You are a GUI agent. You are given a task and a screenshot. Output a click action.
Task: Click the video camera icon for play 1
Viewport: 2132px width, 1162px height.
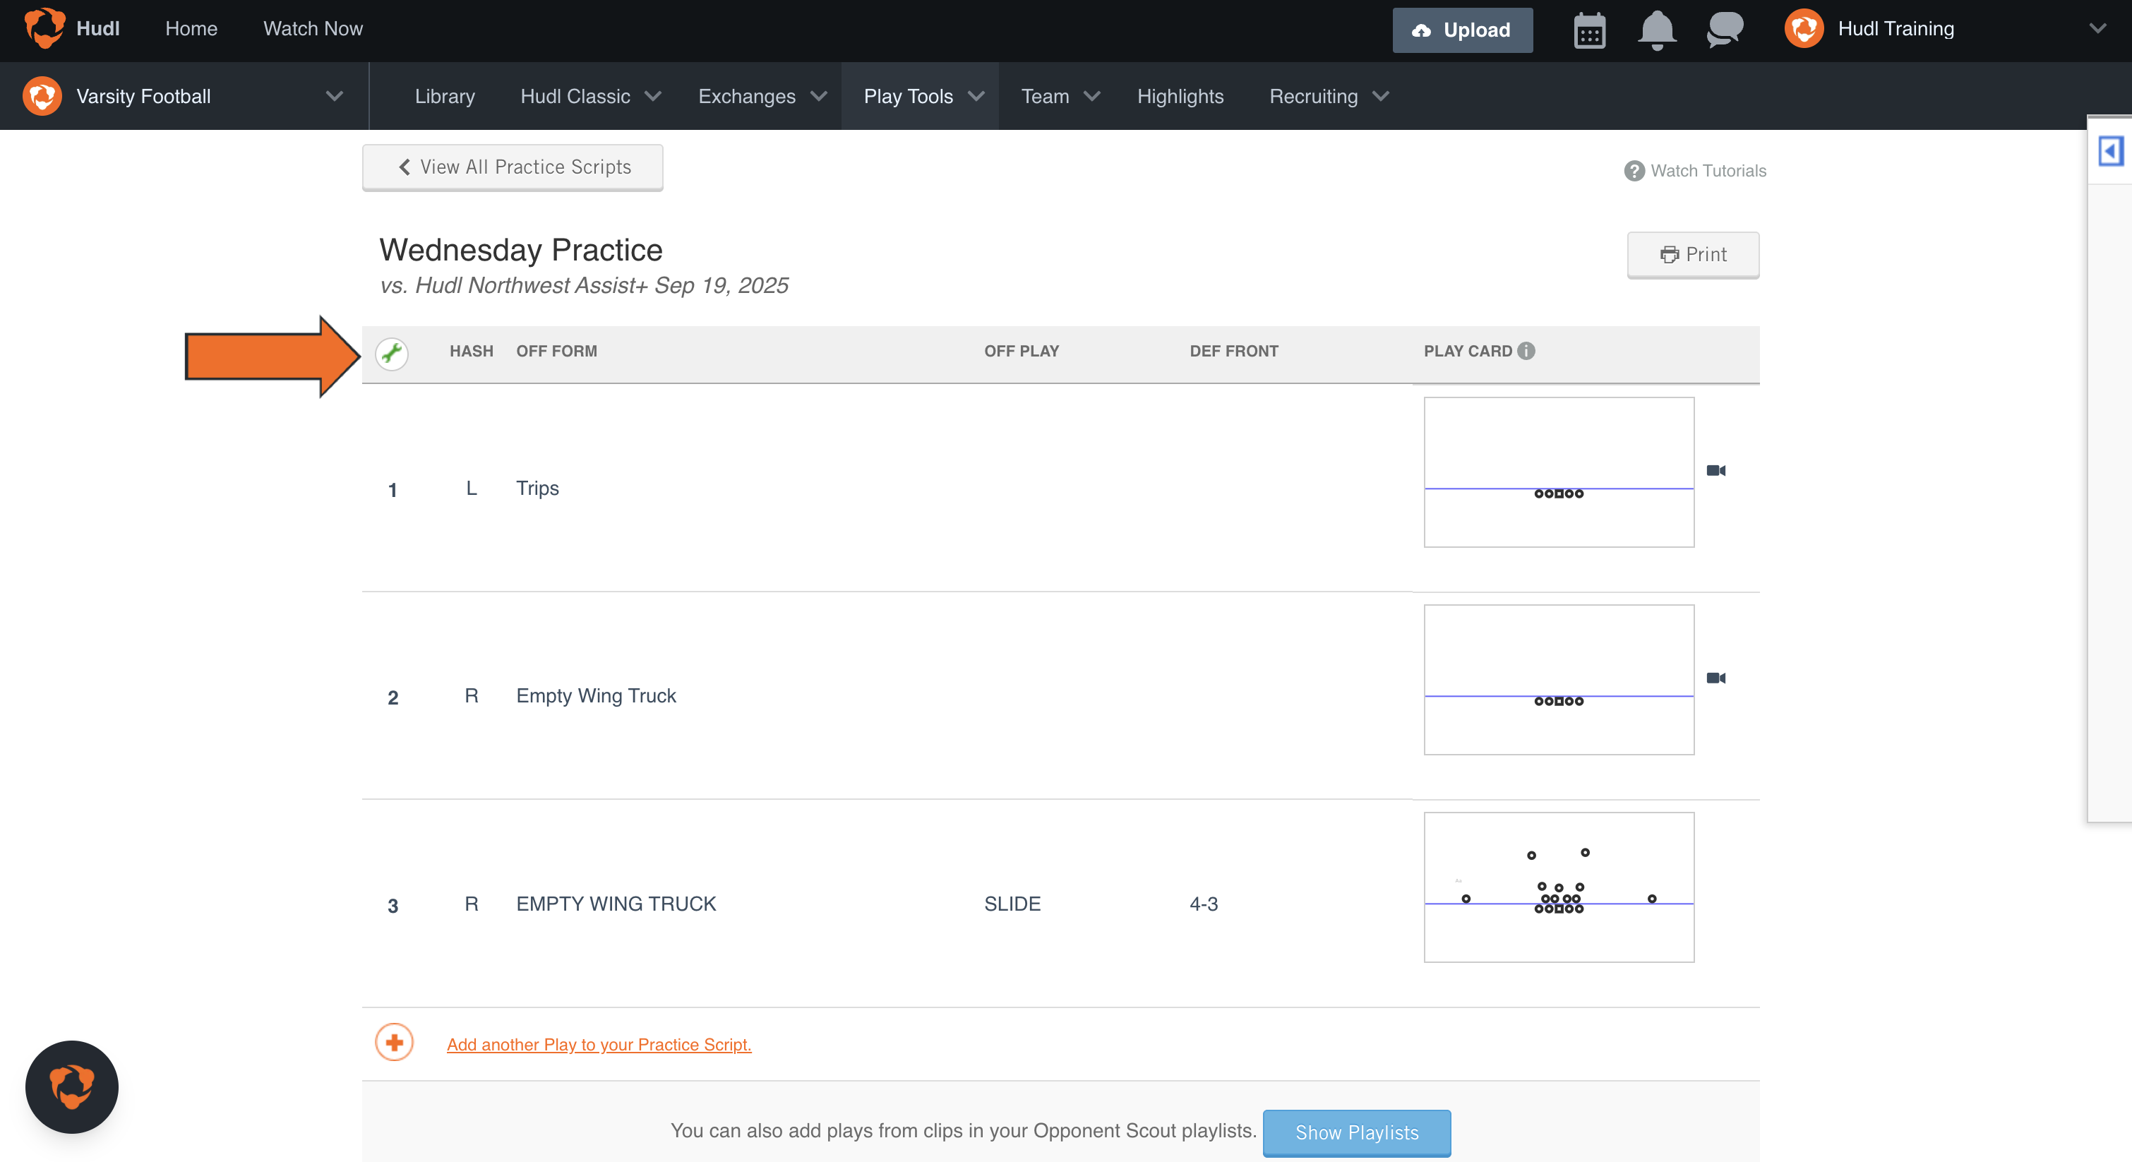pyautogui.click(x=1715, y=471)
